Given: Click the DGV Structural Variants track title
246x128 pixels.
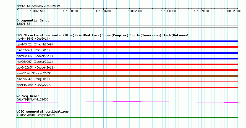Looking at the screenshot, I should coord(103,35).
